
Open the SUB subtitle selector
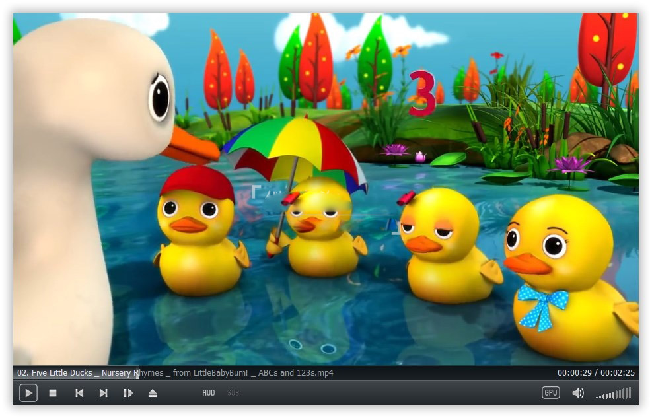pos(233,393)
